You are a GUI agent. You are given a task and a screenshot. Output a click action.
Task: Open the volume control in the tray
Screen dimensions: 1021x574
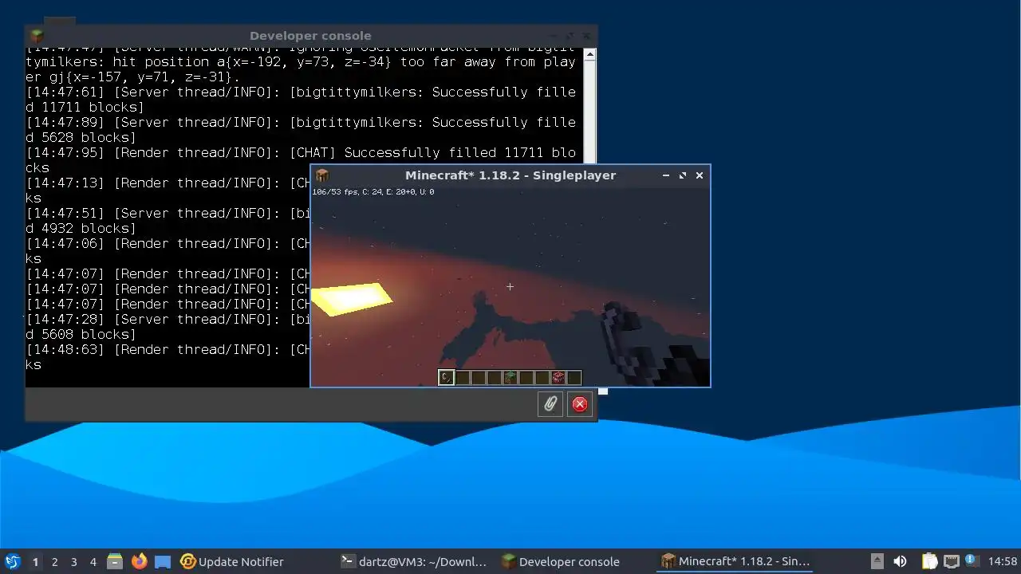click(900, 561)
